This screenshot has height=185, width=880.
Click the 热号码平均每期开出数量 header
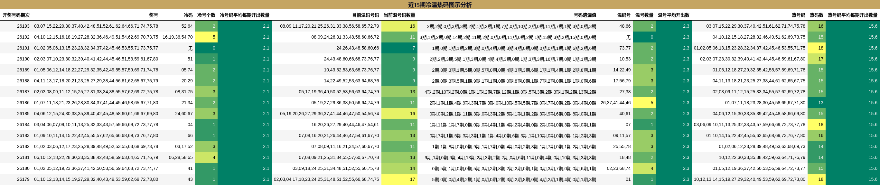click(x=852, y=15)
